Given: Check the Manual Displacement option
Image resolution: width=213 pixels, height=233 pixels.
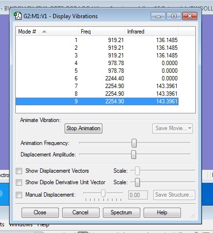Looking at the screenshot, I should coord(19,195).
